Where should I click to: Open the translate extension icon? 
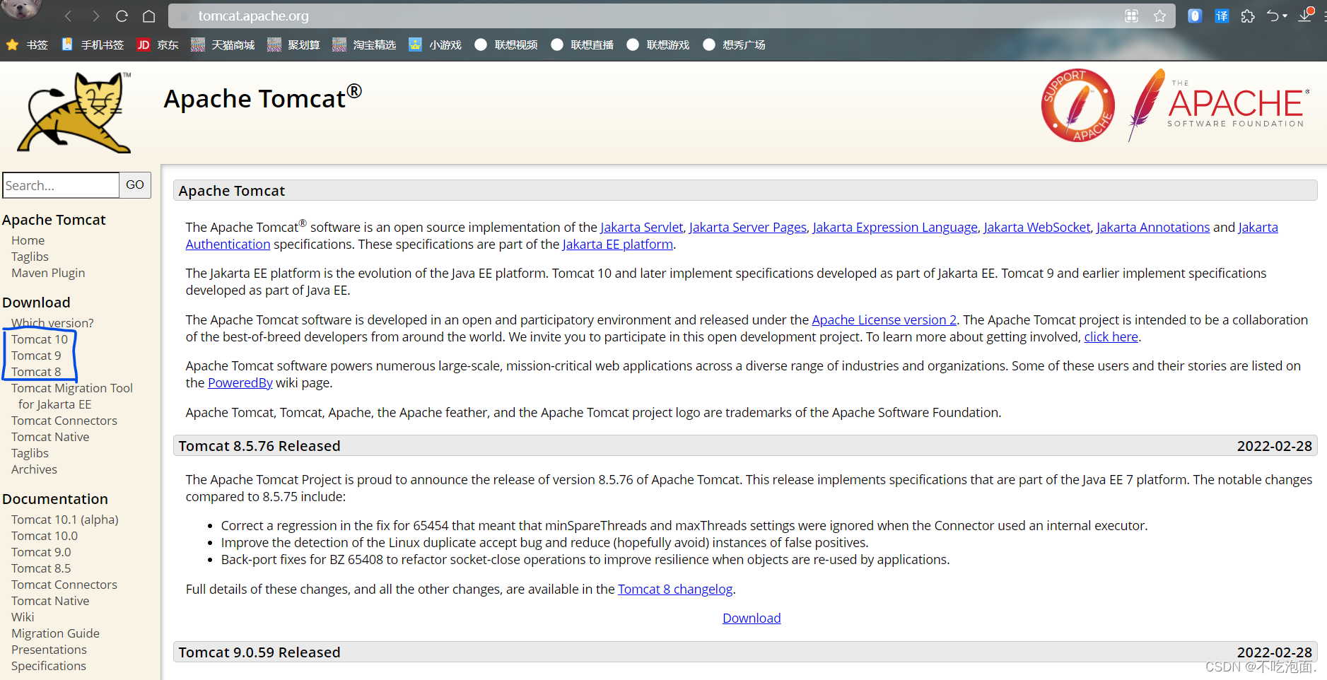[x=1222, y=16]
